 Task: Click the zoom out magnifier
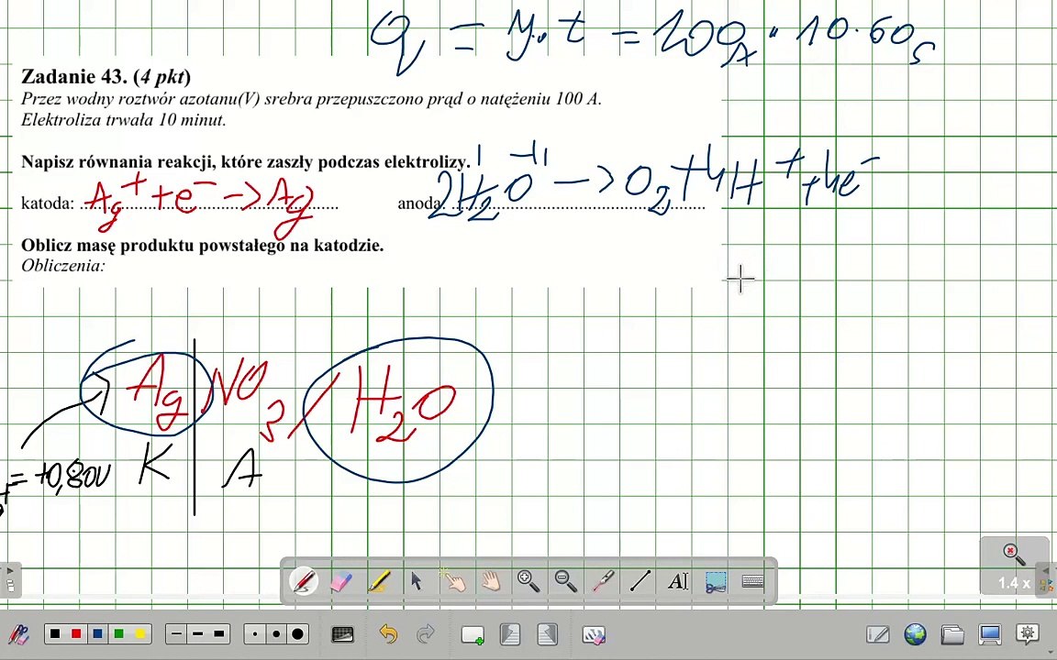point(565,580)
